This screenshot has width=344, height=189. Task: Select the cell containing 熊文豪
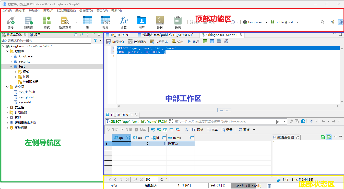(181, 144)
